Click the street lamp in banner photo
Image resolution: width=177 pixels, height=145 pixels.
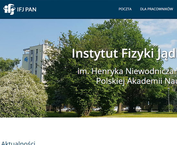169,100
